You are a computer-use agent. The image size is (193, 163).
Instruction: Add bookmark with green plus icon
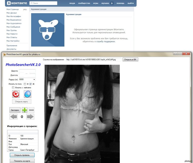coord(24,110)
